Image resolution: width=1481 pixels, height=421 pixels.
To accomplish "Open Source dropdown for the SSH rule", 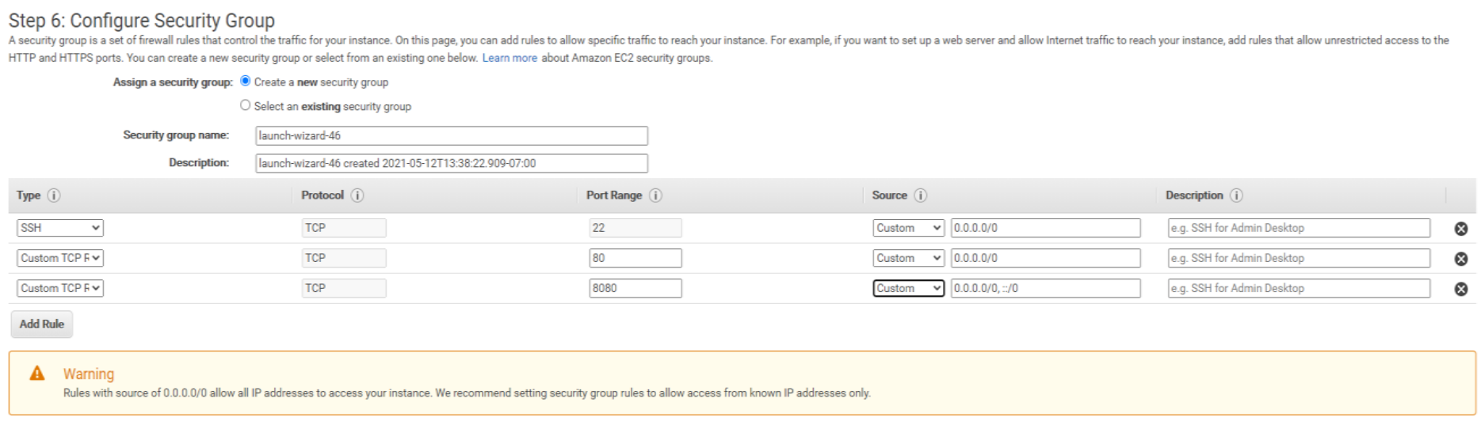I will pos(908,228).
